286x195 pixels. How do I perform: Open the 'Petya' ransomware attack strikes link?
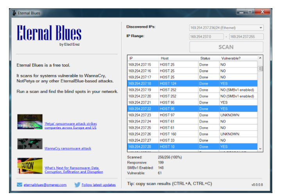pyautogui.click(x=71, y=126)
